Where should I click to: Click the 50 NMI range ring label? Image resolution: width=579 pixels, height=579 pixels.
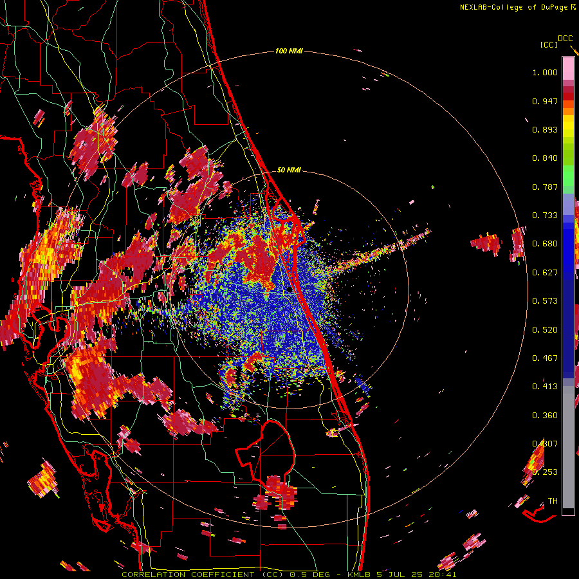289,170
